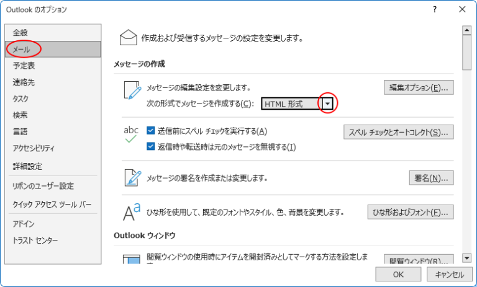Click the 署名(N)... button
The image size is (477, 287).
[x=432, y=178]
